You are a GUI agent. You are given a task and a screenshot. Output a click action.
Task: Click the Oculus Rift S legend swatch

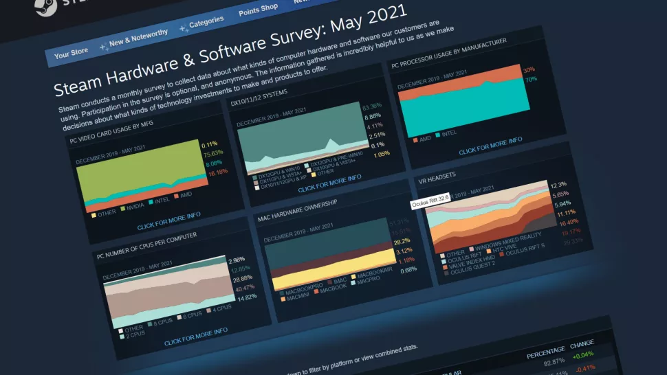(502, 254)
